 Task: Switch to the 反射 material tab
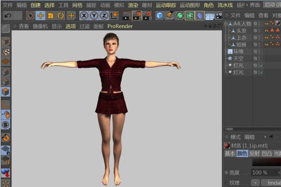click(x=254, y=153)
